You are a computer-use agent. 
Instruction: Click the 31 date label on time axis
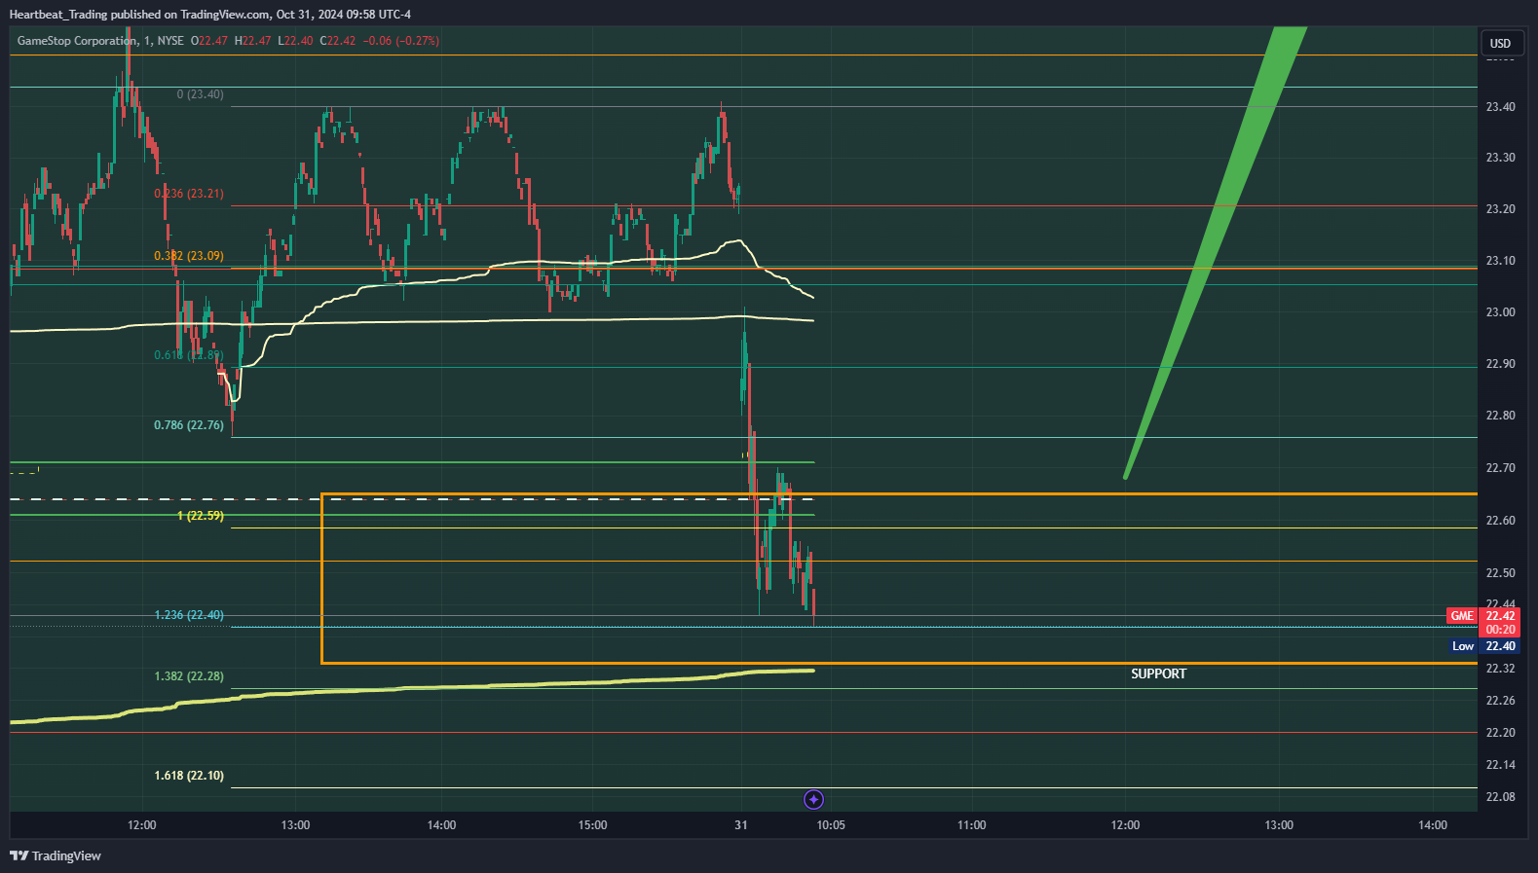(741, 825)
